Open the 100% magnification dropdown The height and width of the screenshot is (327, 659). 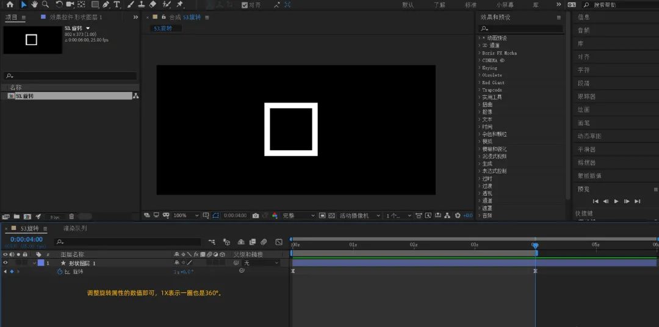pos(185,215)
